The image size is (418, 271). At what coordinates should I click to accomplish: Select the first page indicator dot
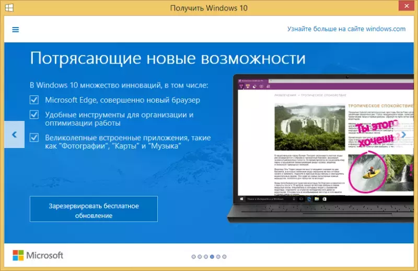click(193, 256)
